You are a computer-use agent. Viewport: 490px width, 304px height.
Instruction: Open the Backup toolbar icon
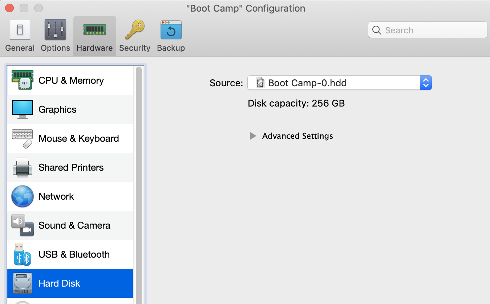click(x=171, y=30)
